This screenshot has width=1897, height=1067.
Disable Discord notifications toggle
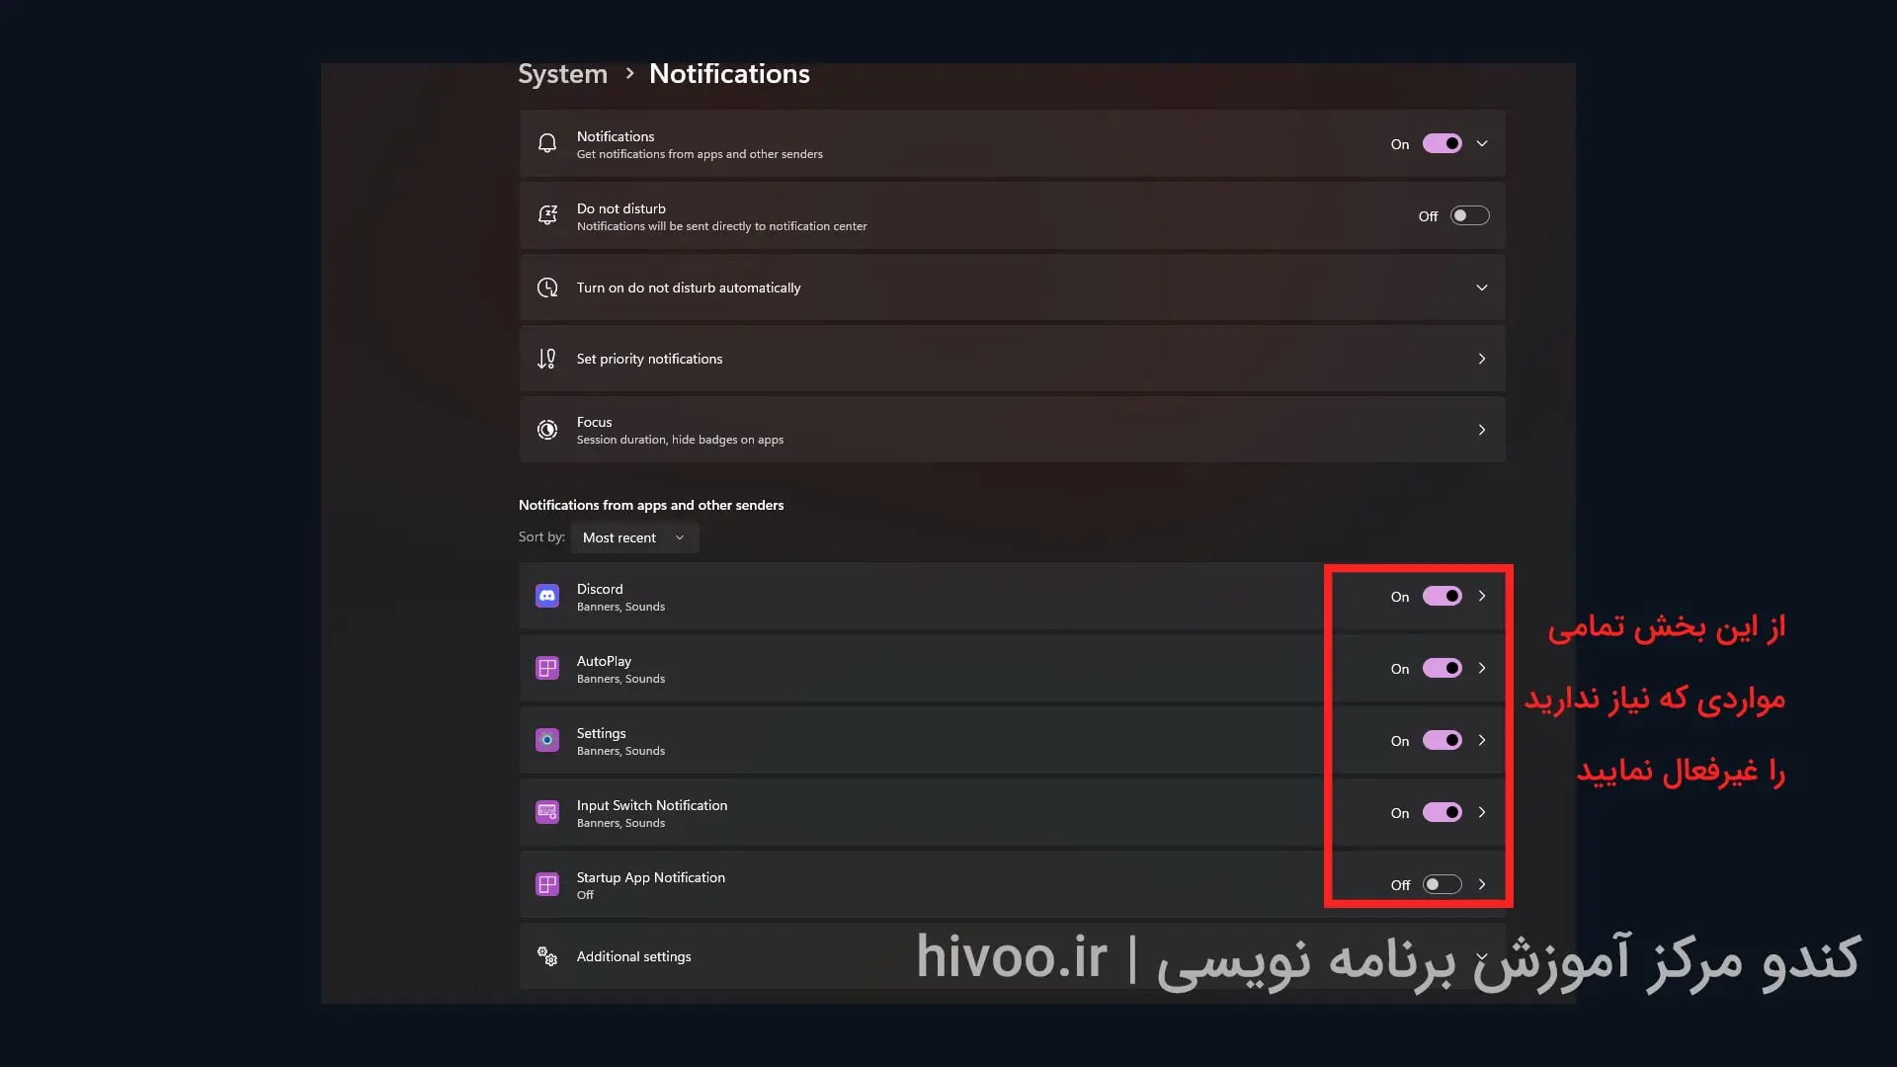point(1443,596)
